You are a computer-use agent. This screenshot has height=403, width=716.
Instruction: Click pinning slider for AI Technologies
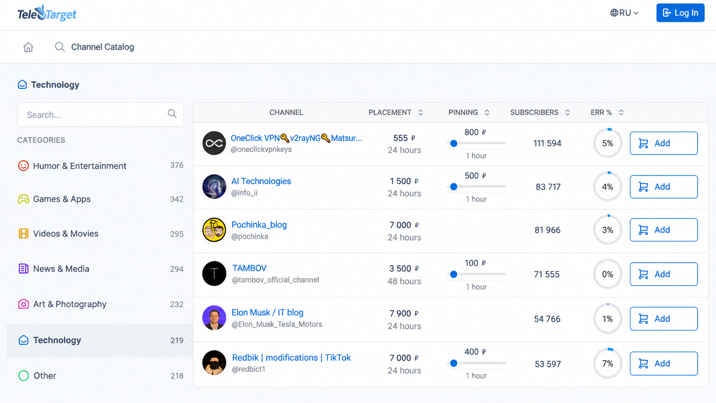point(476,187)
